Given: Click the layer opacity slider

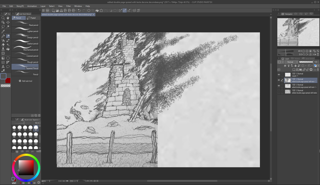Looking at the screenshot, I should (306, 62).
